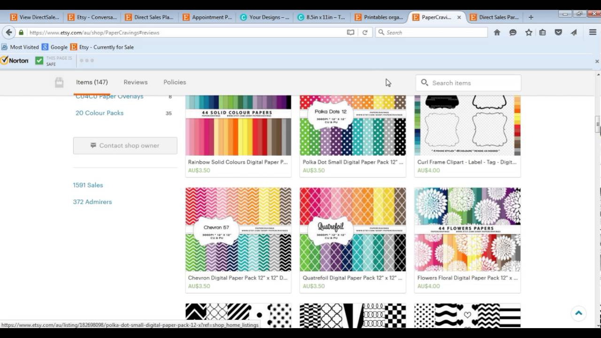Click Rainbow Solid Colours Digital Paper title
601x338 pixels.
(x=238, y=162)
